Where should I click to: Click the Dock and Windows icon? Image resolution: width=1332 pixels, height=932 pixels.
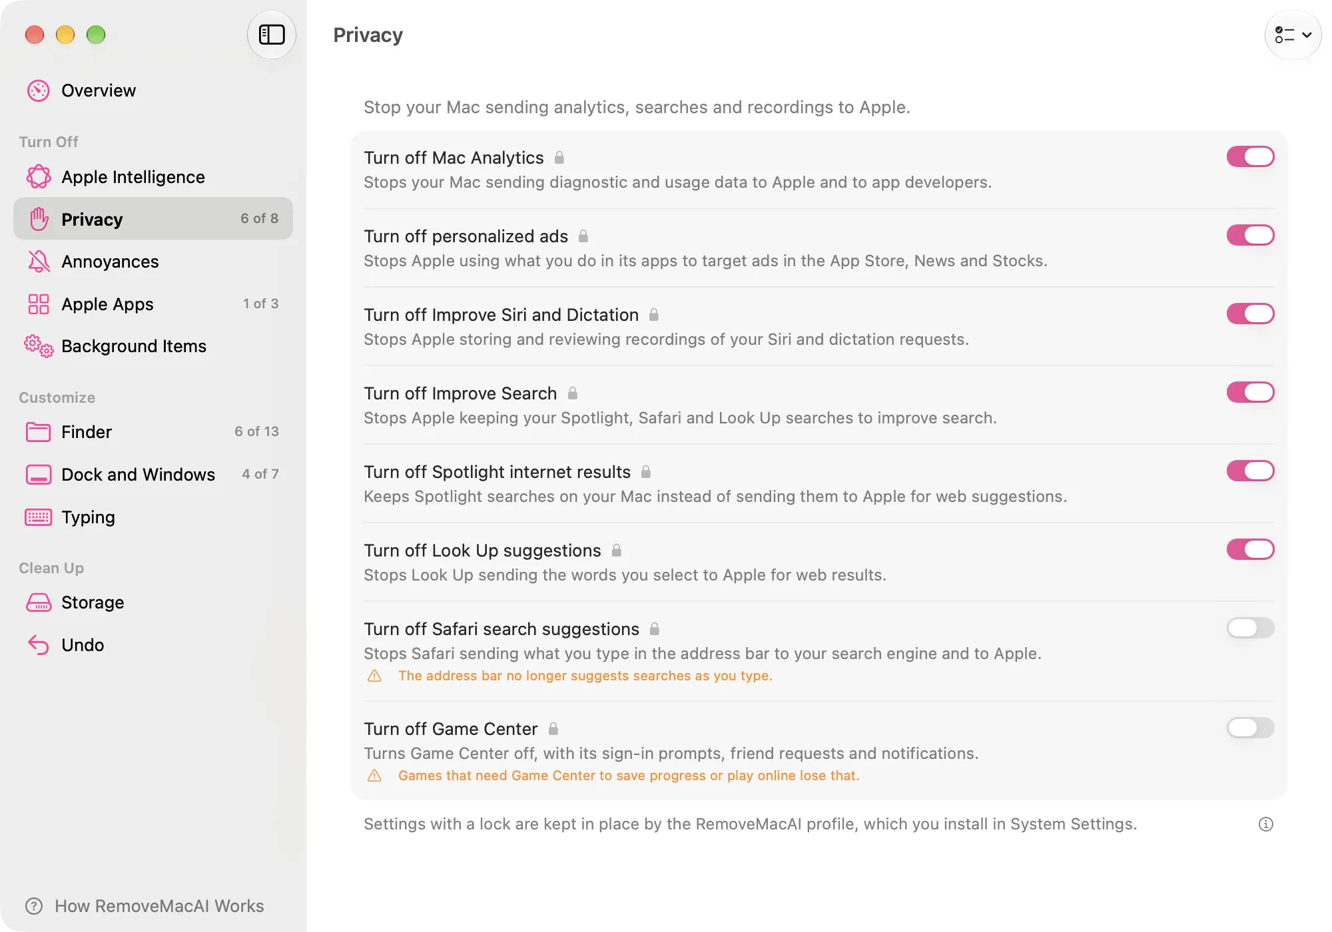39,475
